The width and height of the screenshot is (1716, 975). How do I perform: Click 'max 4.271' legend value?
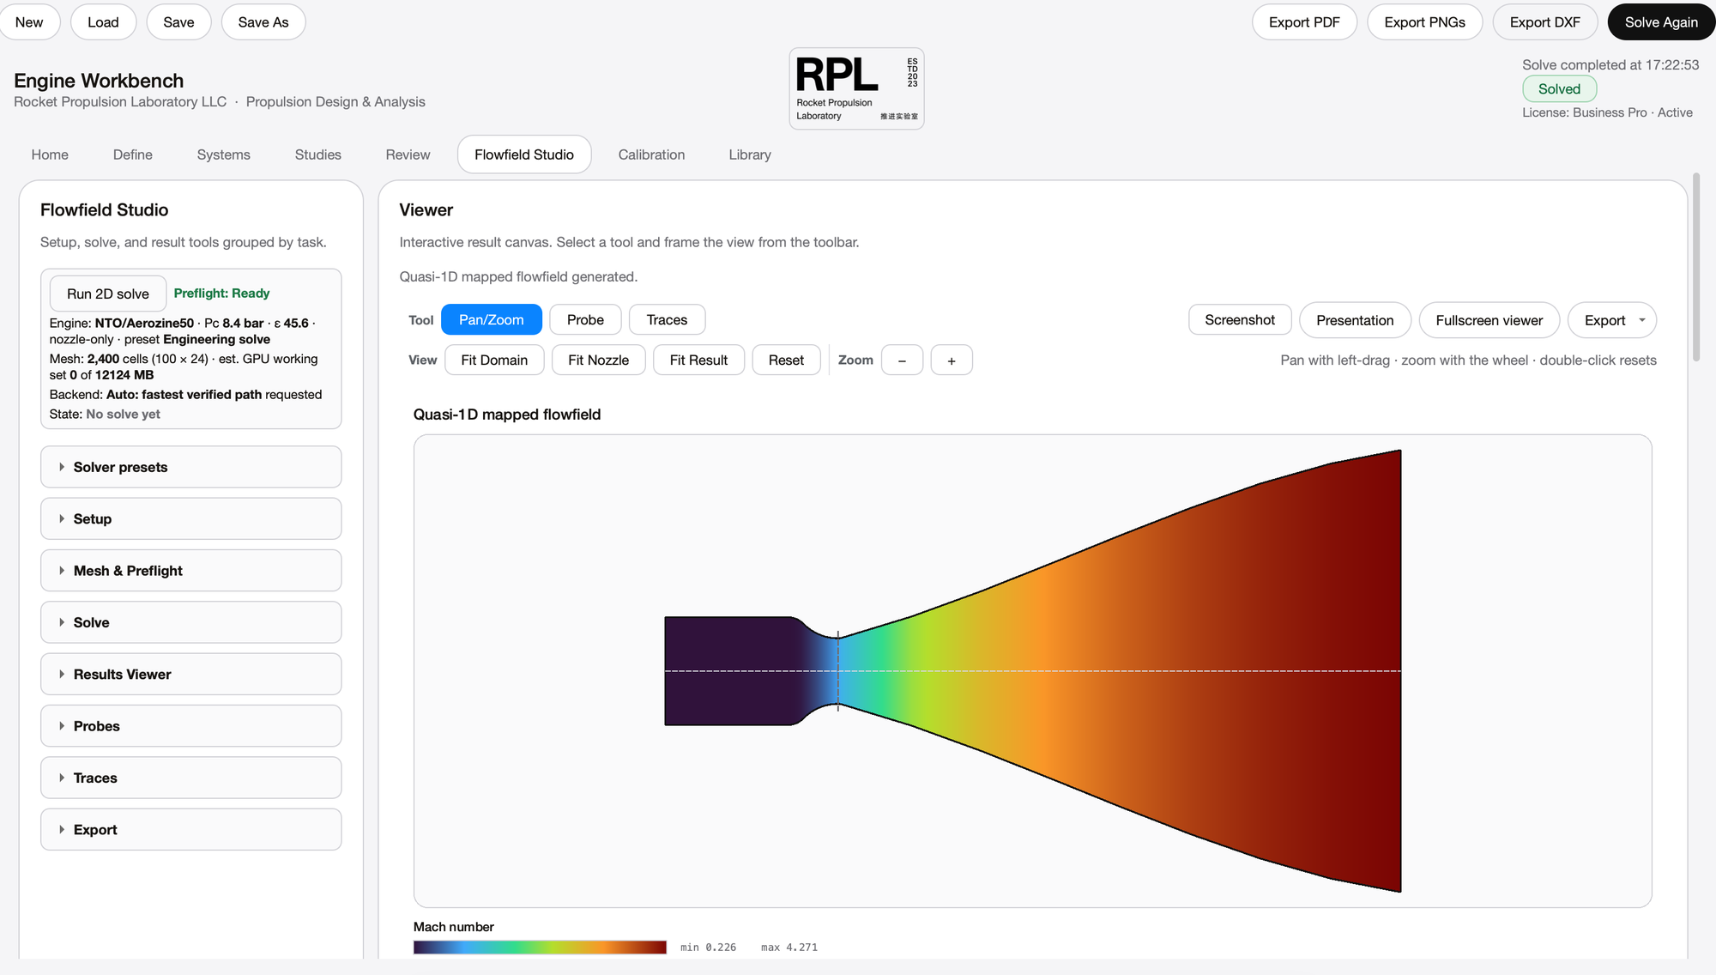tap(789, 948)
